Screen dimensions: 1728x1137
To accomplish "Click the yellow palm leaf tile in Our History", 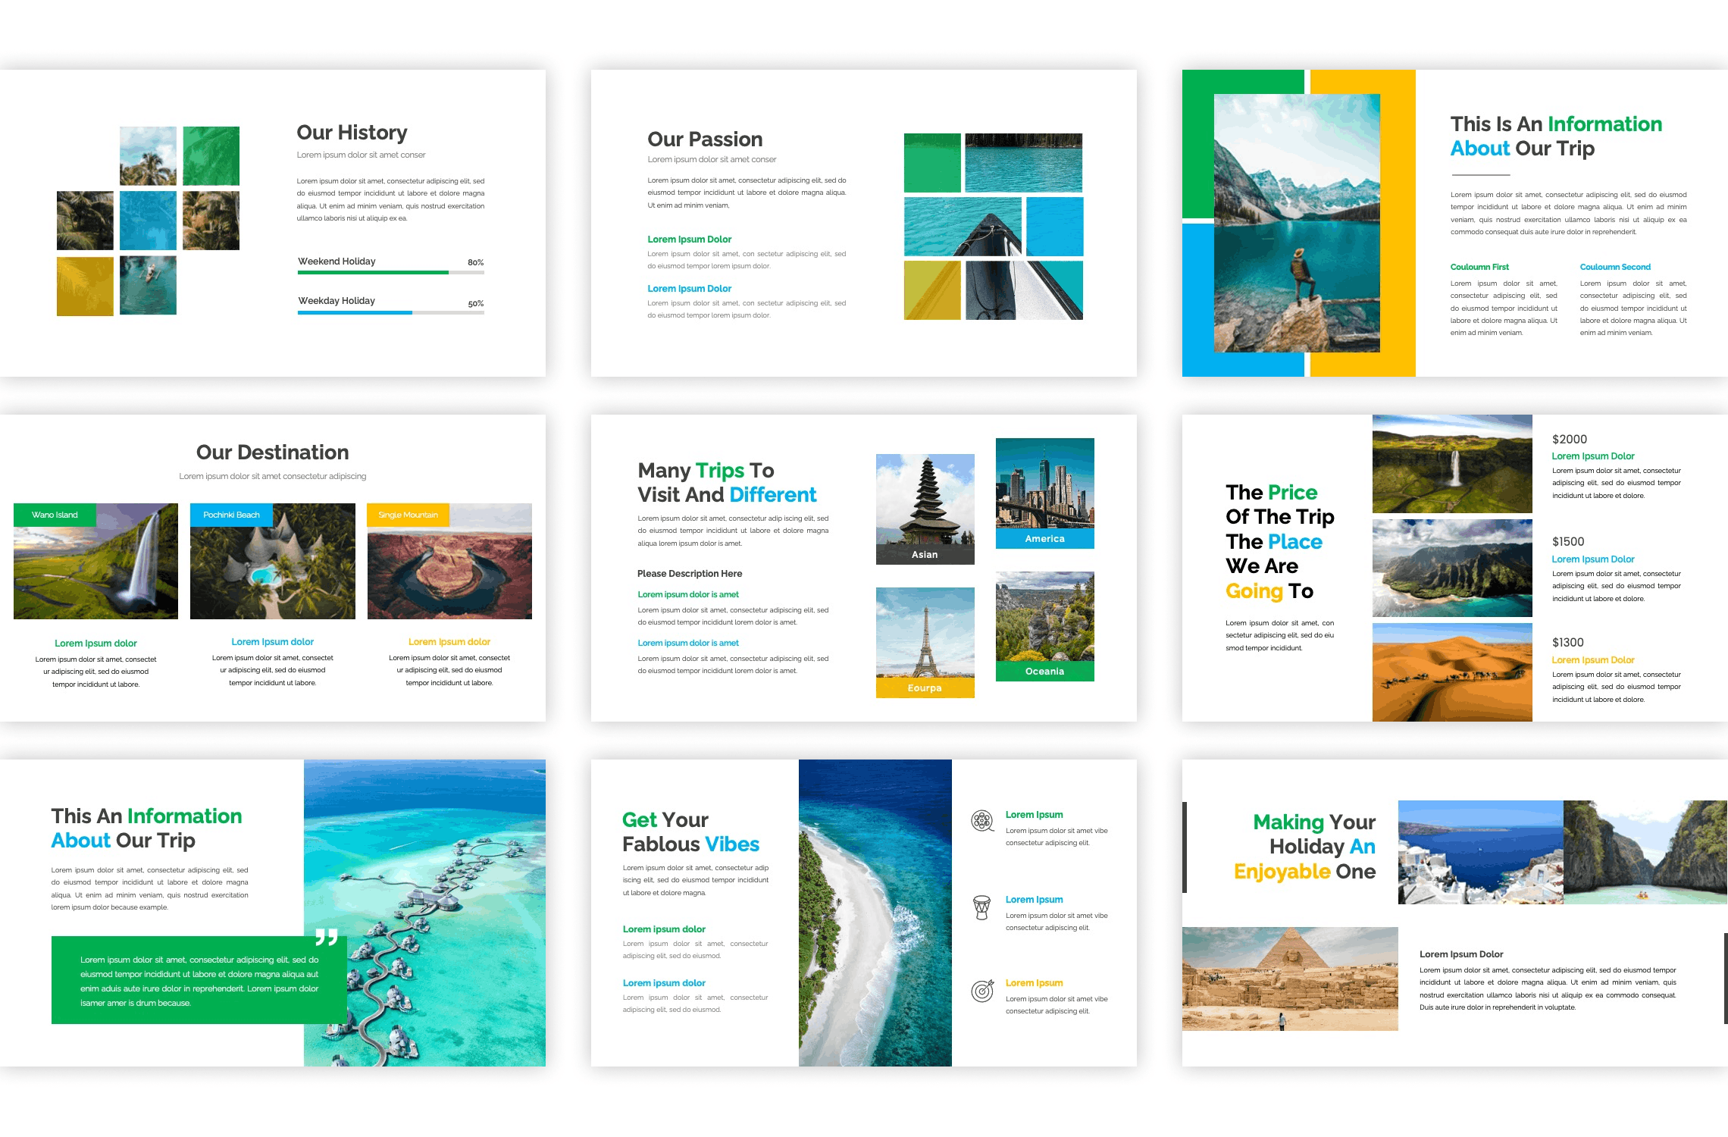I will 85,286.
